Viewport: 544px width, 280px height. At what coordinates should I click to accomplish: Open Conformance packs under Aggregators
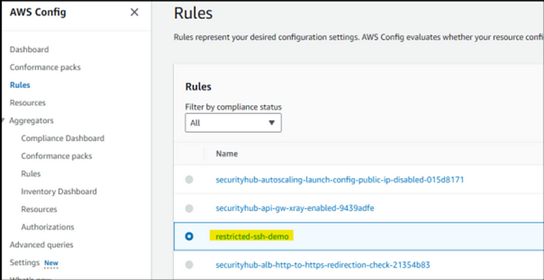point(56,156)
